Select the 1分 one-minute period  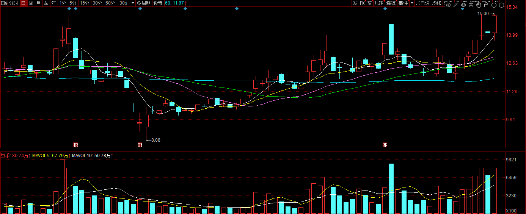pyautogui.click(x=63, y=3)
